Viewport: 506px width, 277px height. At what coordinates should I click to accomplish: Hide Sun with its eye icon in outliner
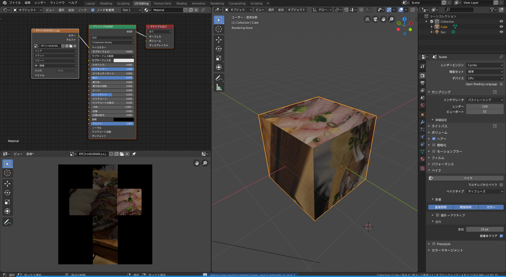[x=501, y=32]
